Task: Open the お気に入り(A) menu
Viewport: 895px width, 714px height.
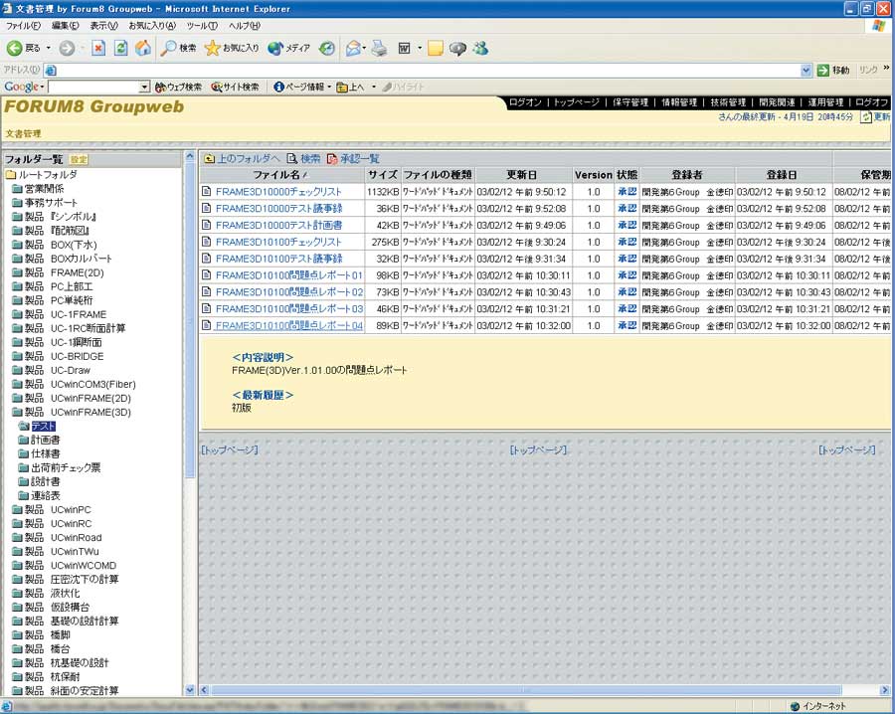Action: point(152,26)
